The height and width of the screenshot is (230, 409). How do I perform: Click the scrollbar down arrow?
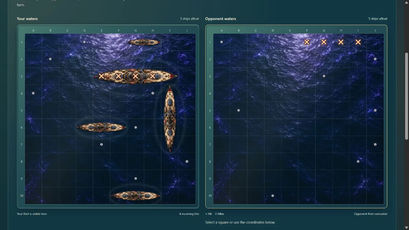(x=406, y=228)
